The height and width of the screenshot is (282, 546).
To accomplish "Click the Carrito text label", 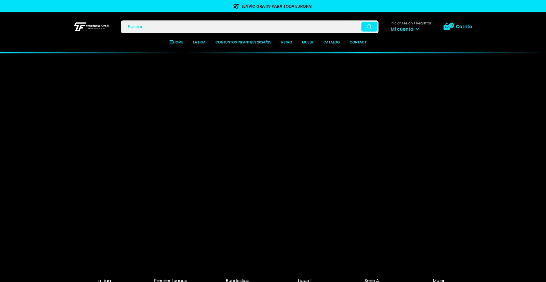I will [464, 27].
